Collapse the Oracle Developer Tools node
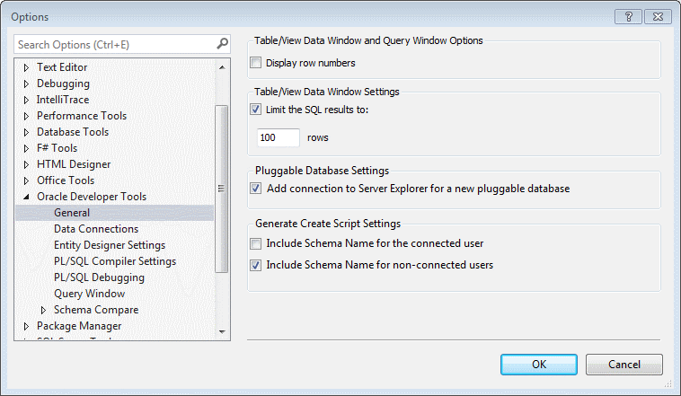This screenshot has height=396, width=681. click(x=26, y=197)
